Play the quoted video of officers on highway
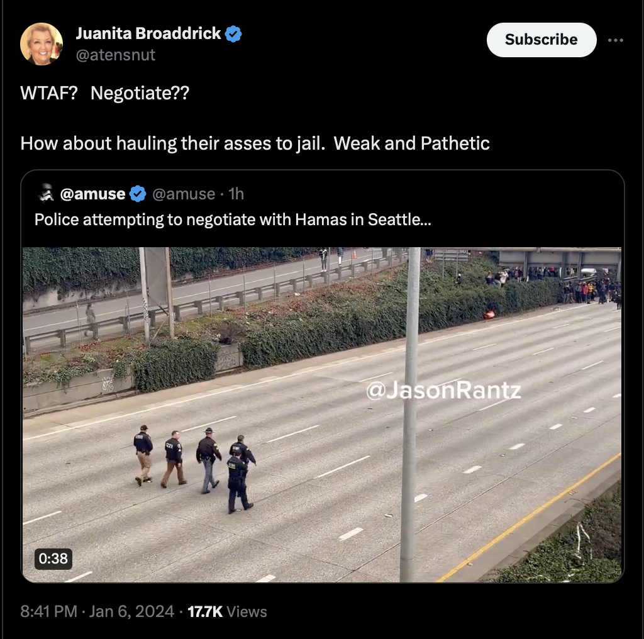Image resolution: width=644 pixels, height=639 pixels. tap(322, 414)
